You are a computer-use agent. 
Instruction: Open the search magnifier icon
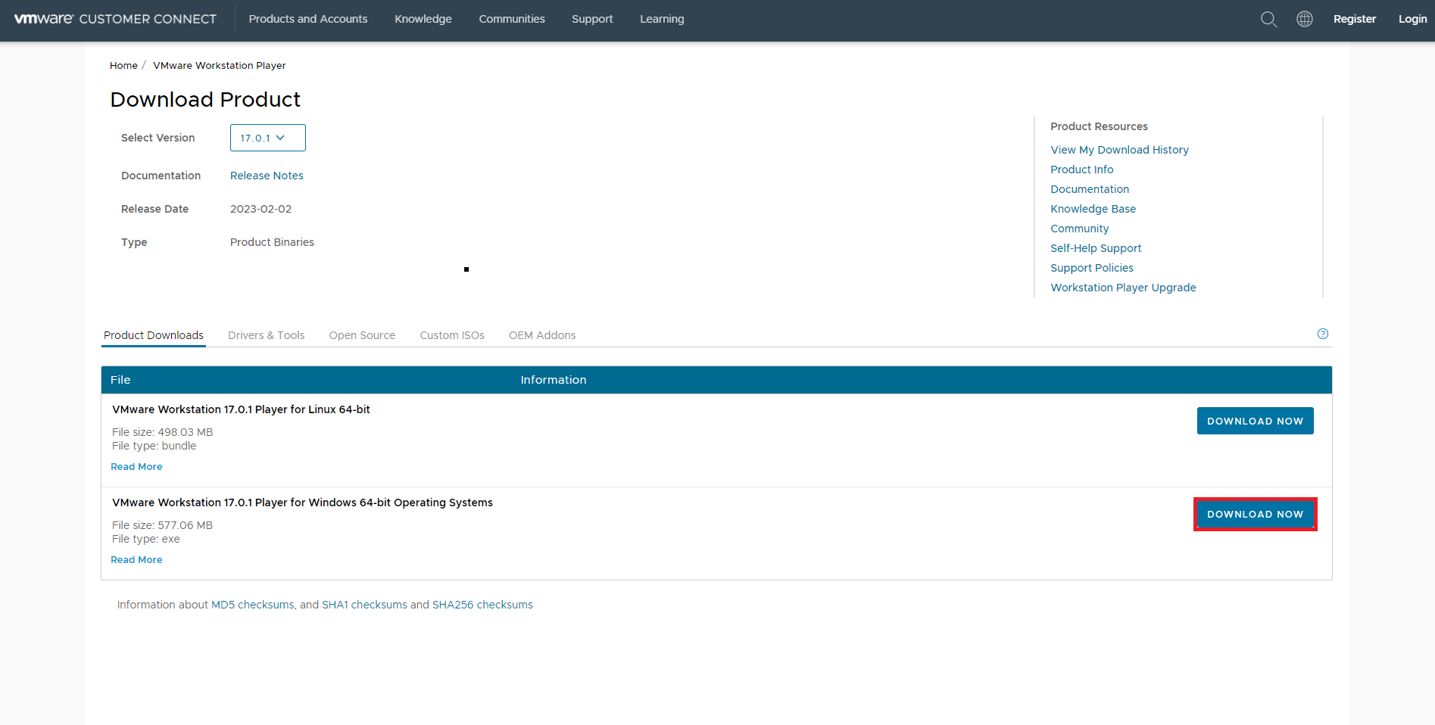click(x=1268, y=19)
